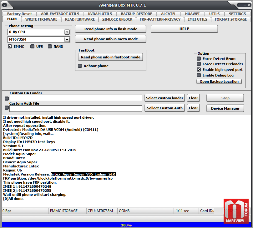
Task: Switch to the MAIN tab
Action: pos(12,19)
